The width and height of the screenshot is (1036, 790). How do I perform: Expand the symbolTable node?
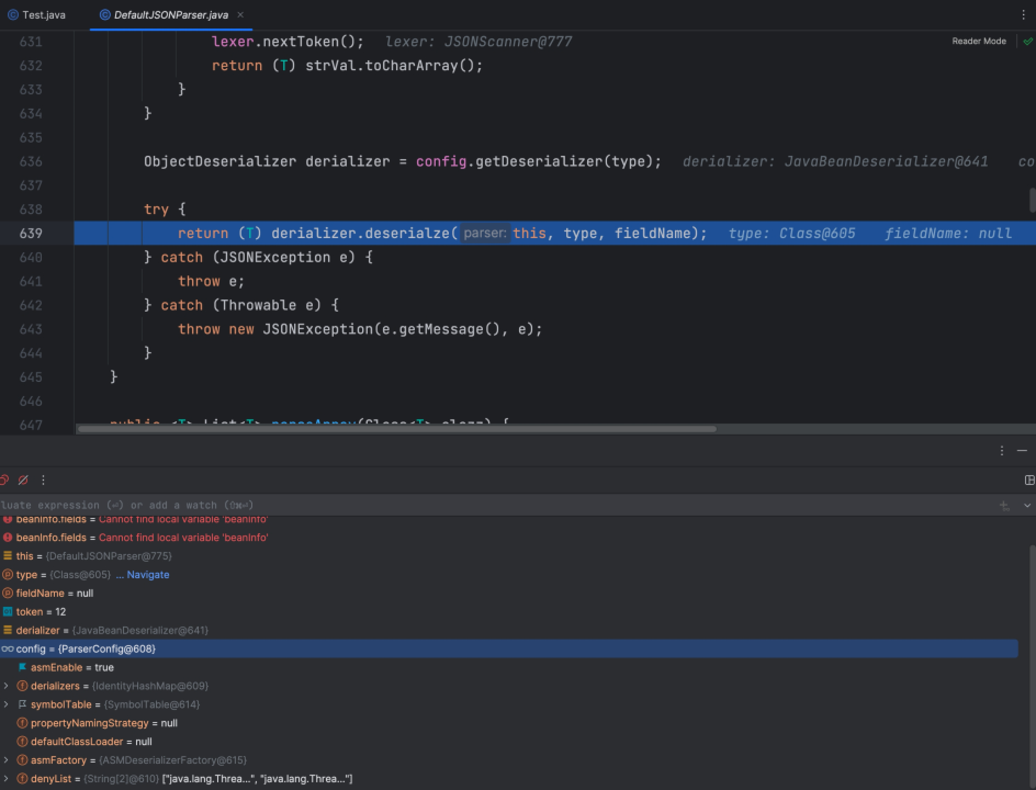point(6,704)
